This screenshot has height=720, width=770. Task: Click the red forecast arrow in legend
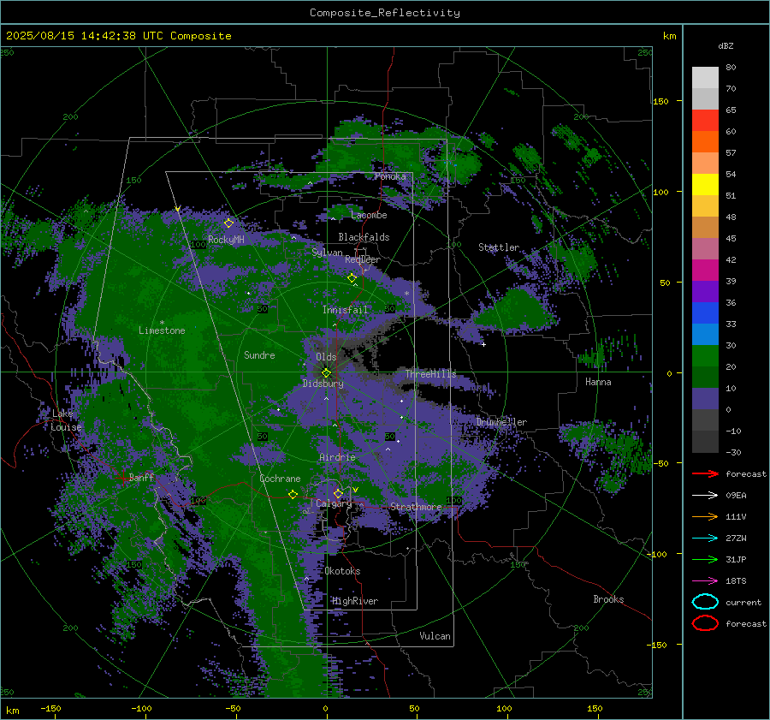[705, 473]
